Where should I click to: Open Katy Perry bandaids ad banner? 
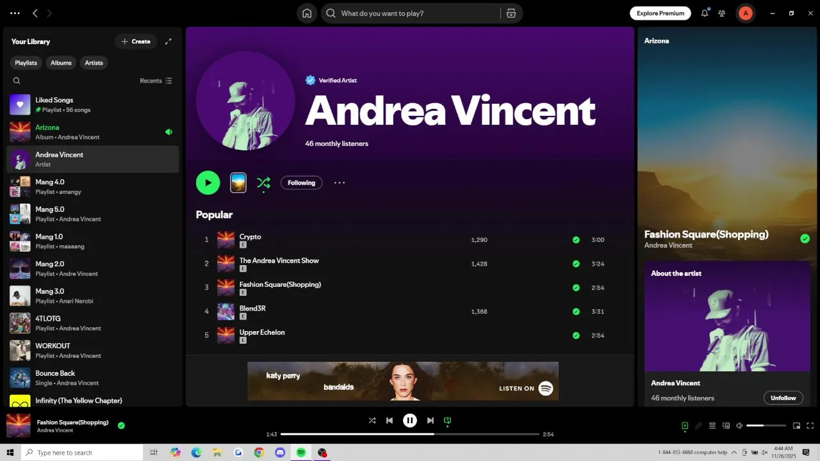pyautogui.click(x=403, y=381)
